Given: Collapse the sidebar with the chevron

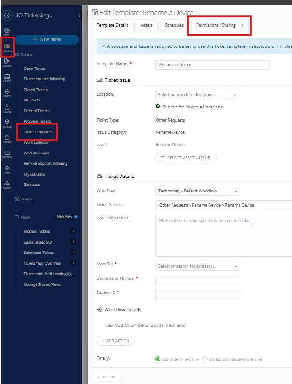Looking at the screenshot, I should (x=79, y=15).
